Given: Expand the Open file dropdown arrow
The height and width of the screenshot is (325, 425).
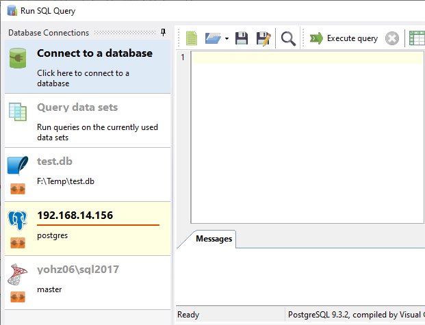Looking at the screenshot, I should click(x=227, y=38).
